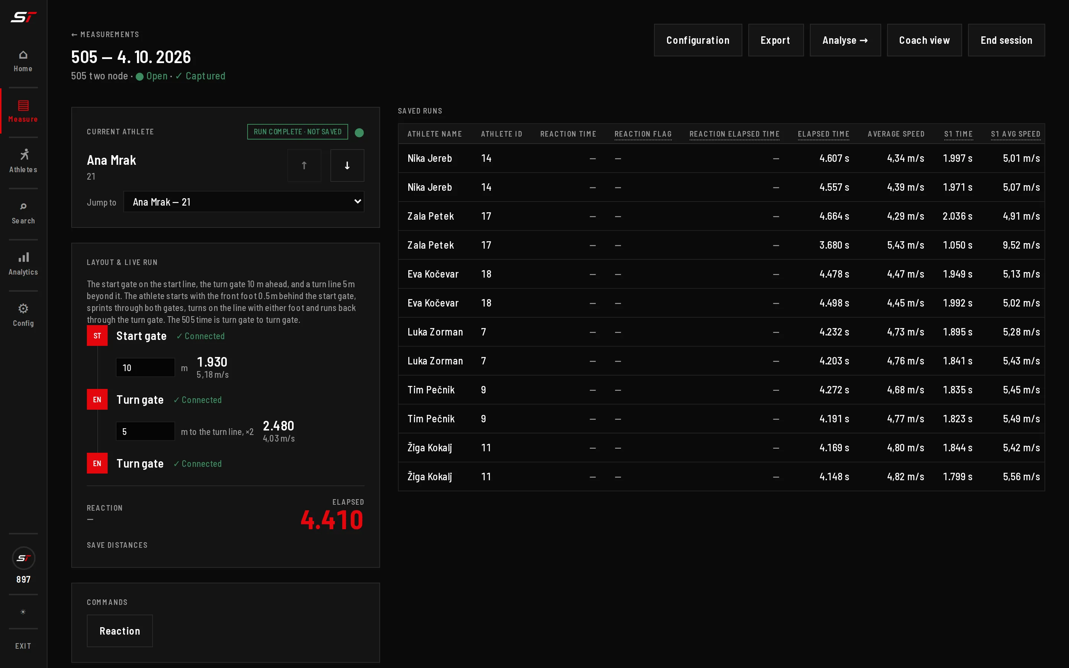Click the red ST start gate badge
The width and height of the screenshot is (1069, 668).
[x=97, y=336]
